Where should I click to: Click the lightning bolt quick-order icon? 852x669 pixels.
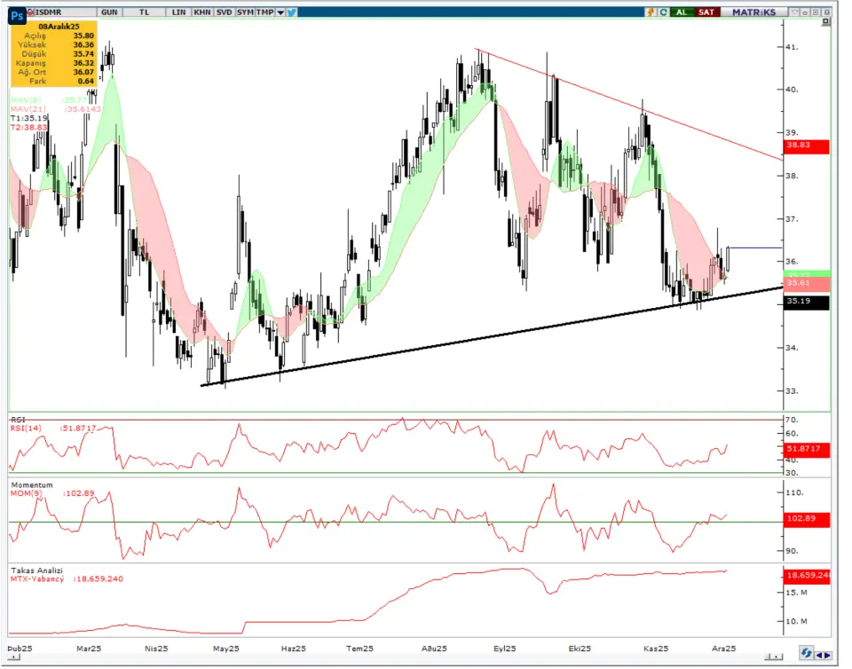point(651,12)
